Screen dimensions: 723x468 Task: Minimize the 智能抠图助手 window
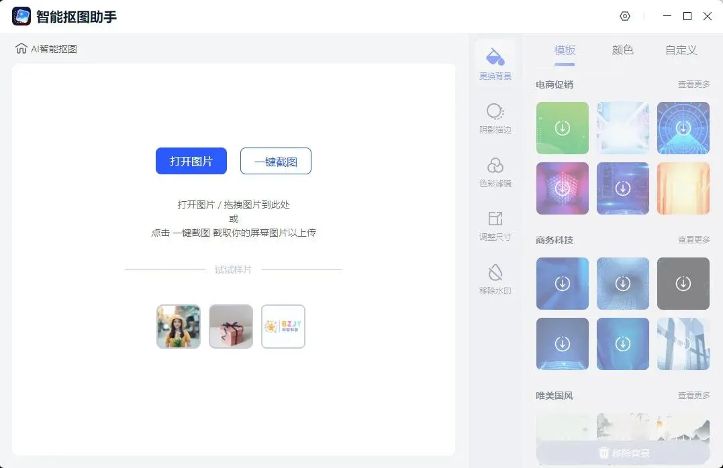(x=667, y=16)
